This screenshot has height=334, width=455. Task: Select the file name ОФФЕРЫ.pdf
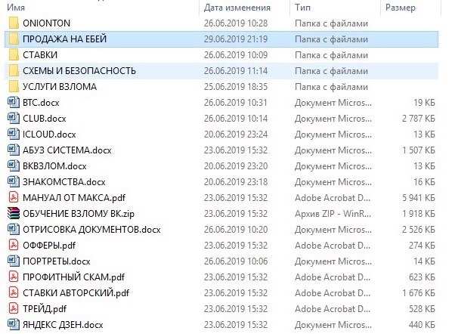[x=49, y=246]
